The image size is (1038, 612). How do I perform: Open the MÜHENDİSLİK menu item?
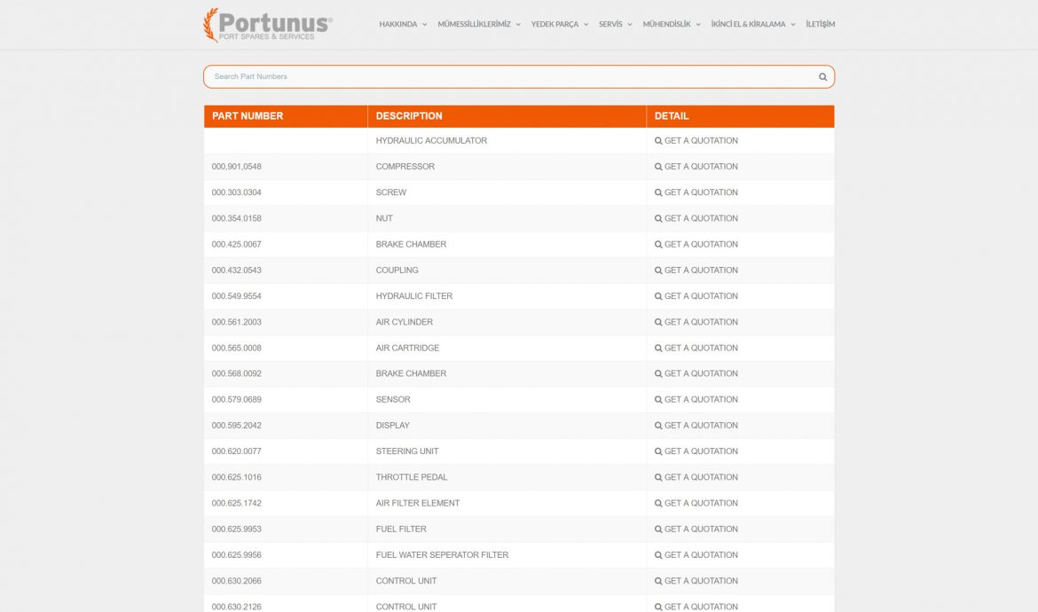671,25
